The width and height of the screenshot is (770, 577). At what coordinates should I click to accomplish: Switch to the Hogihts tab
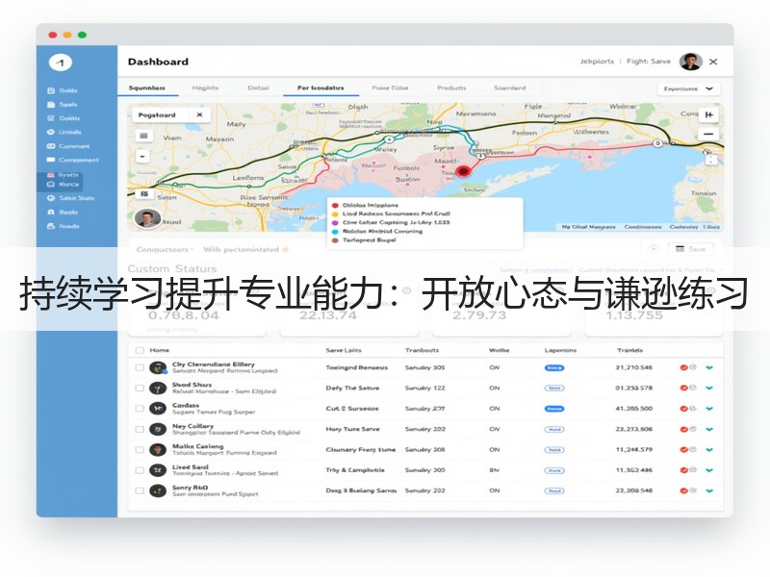205,88
